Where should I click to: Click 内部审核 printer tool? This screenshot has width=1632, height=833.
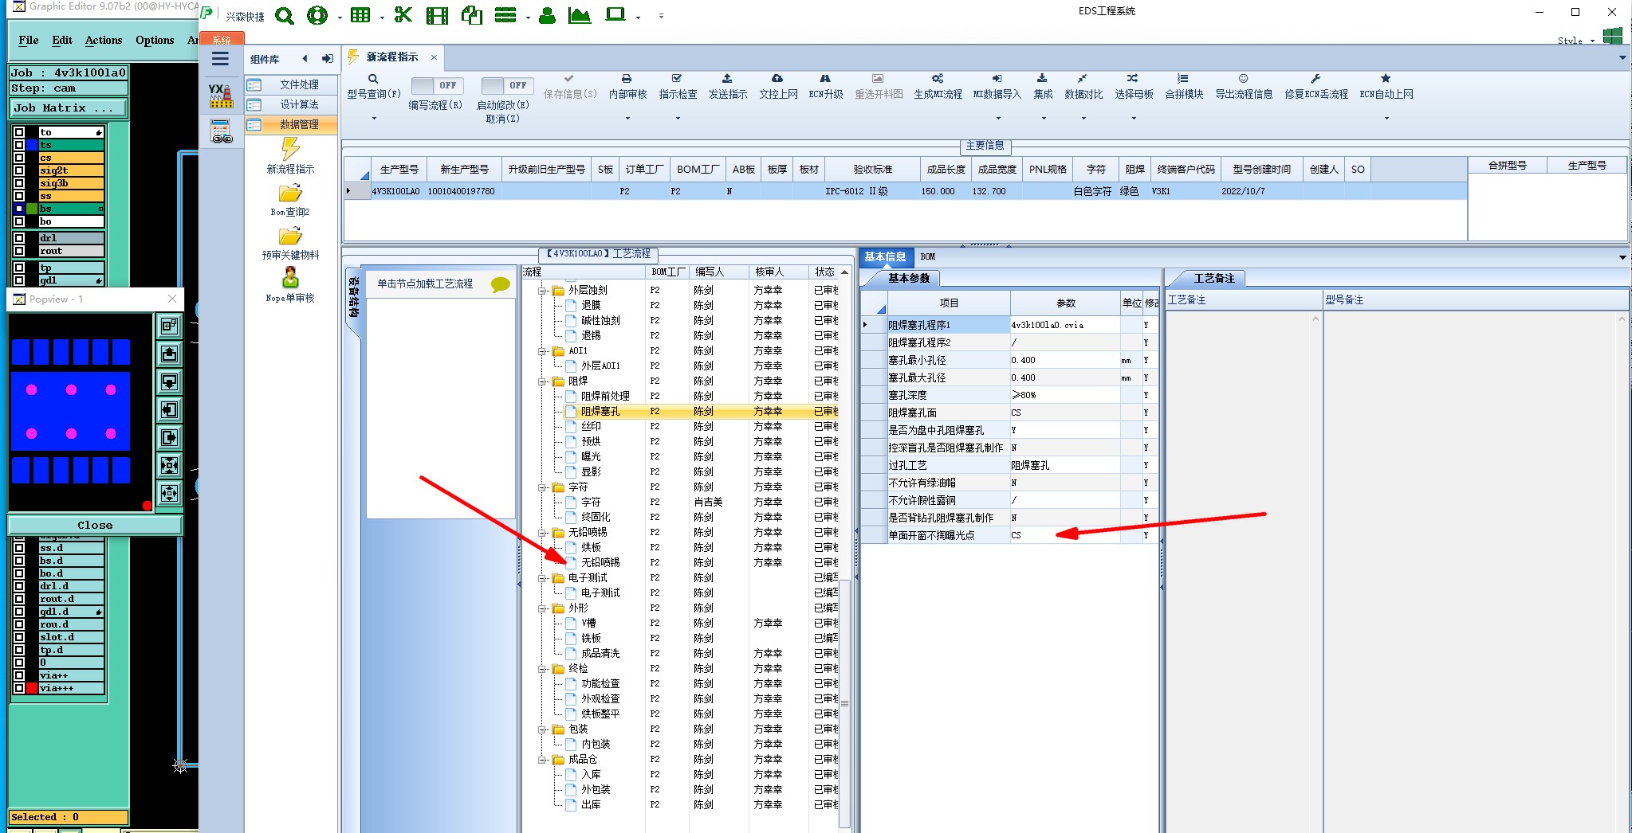coord(627,86)
